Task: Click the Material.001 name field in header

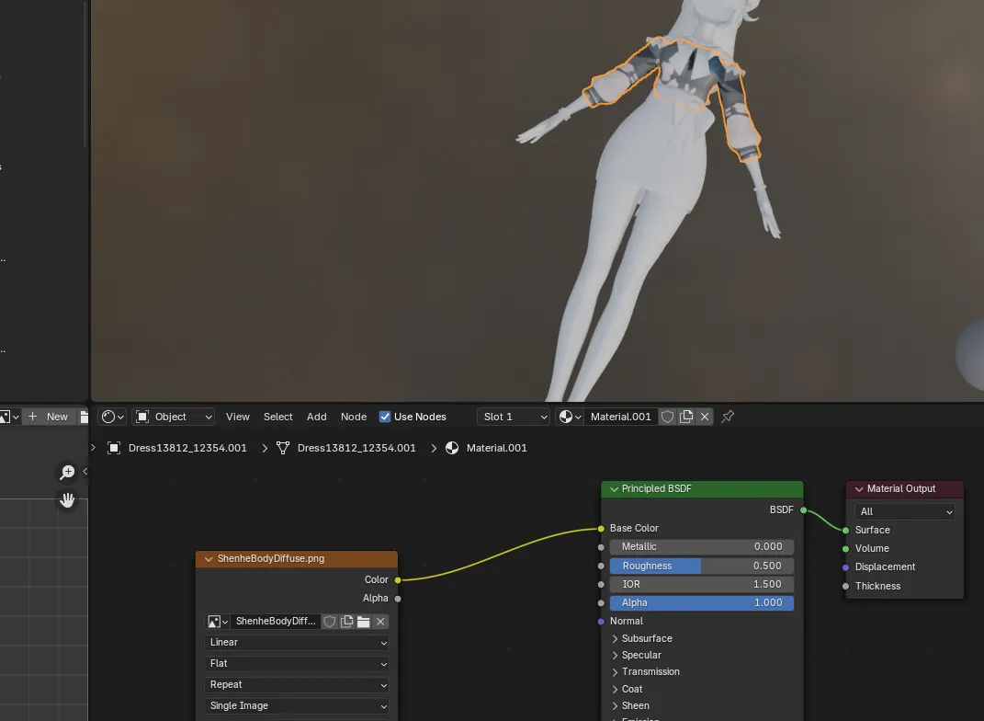Action: (621, 417)
